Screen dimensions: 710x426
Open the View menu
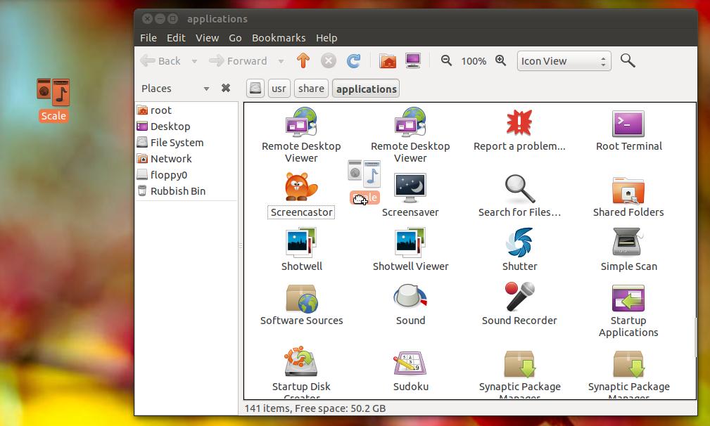[x=207, y=38]
